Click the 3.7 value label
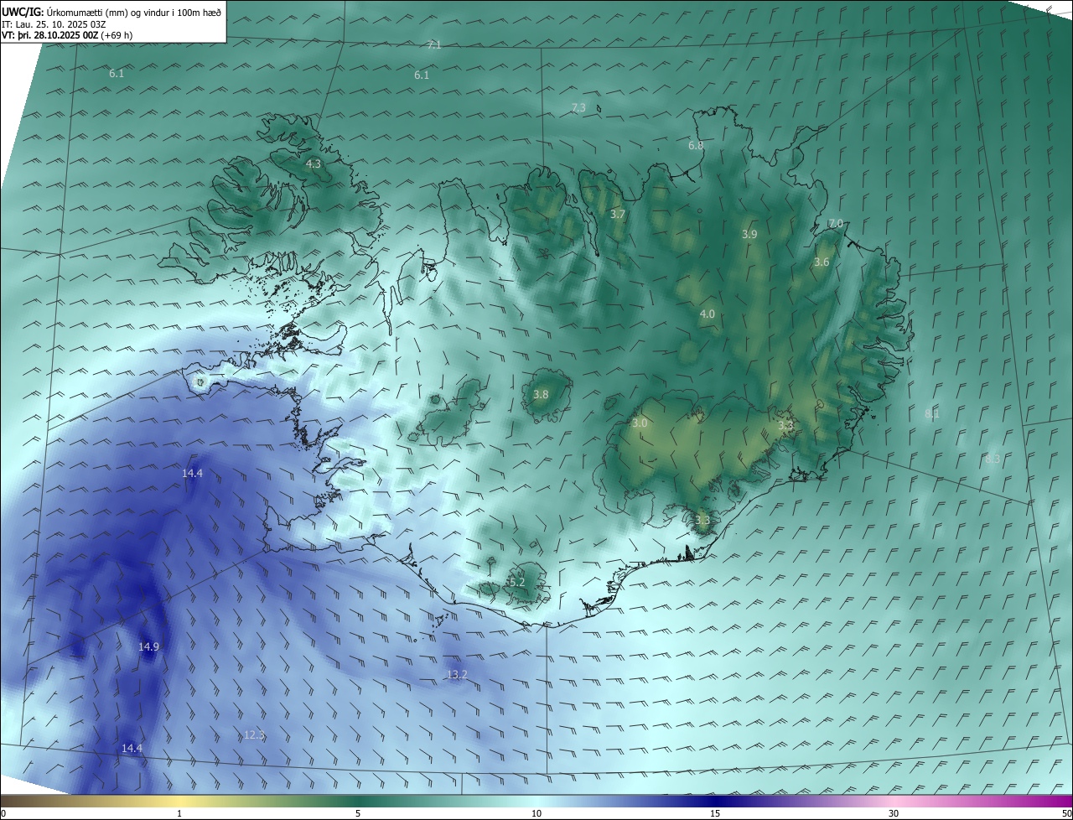1073x820 pixels. point(618,215)
